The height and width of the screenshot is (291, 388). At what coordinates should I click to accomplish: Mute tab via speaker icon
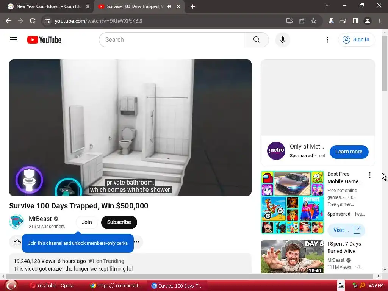click(x=169, y=6)
